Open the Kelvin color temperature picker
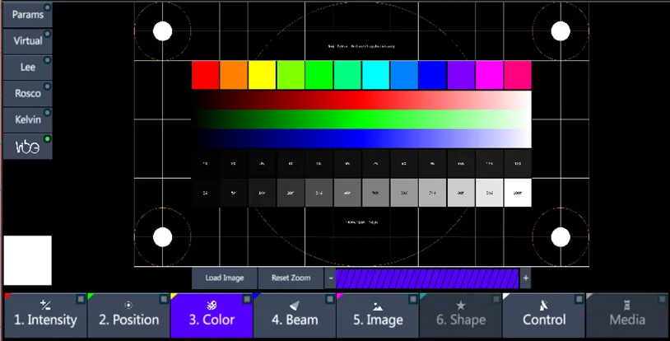Image resolution: width=670 pixels, height=341 pixels. [x=28, y=119]
